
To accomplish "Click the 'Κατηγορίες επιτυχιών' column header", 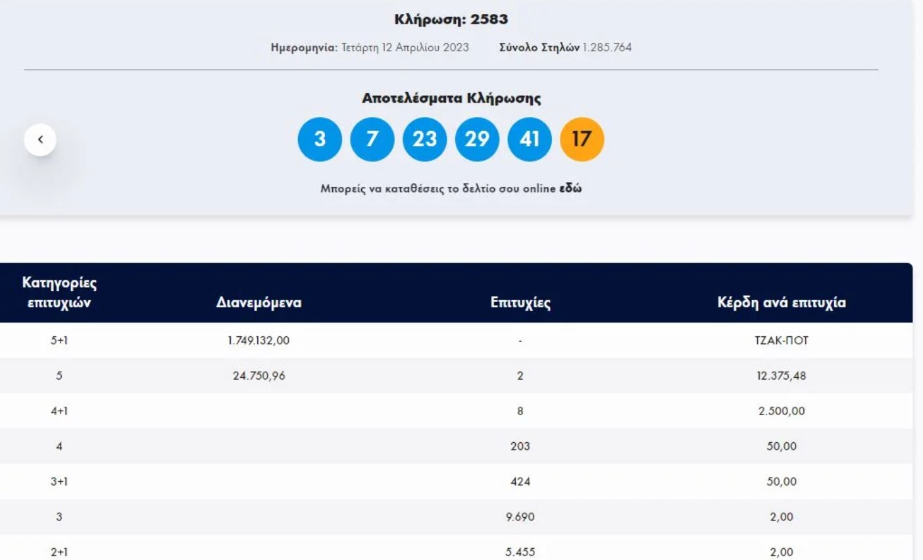I will [x=59, y=293].
